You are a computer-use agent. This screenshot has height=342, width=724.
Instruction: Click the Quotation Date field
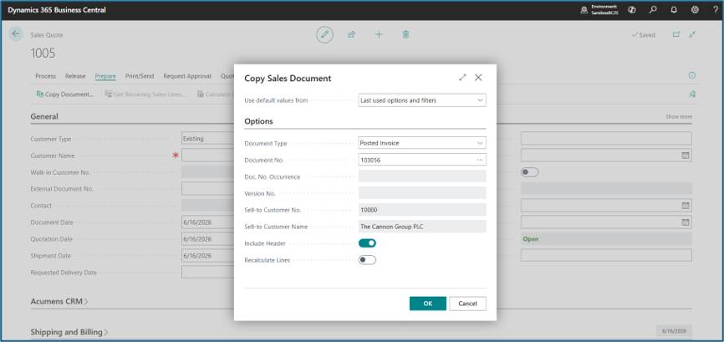[208, 239]
